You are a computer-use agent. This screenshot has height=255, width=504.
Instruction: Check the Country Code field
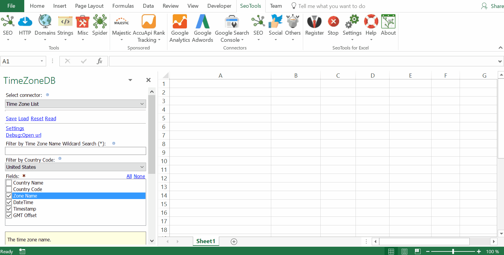pyautogui.click(x=9, y=189)
